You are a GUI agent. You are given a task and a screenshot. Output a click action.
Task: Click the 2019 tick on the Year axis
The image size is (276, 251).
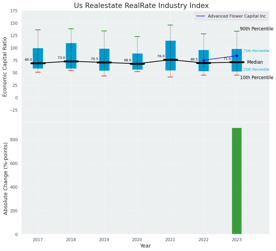coord(104,240)
